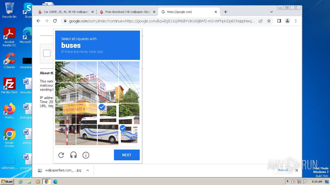
Task: View site information lock icon
Action: pos(65,21)
